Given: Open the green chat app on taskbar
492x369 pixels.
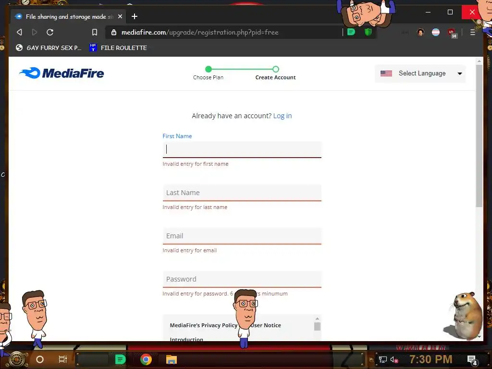Looking at the screenshot, I should click(120, 359).
